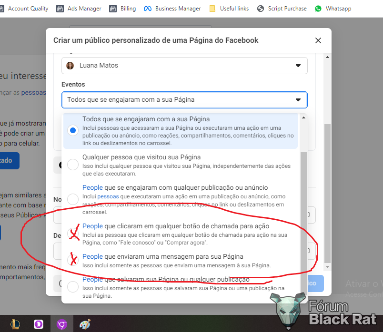
Task: Select radio for clicaram em botão de chamada para ação
Action: (73, 234)
